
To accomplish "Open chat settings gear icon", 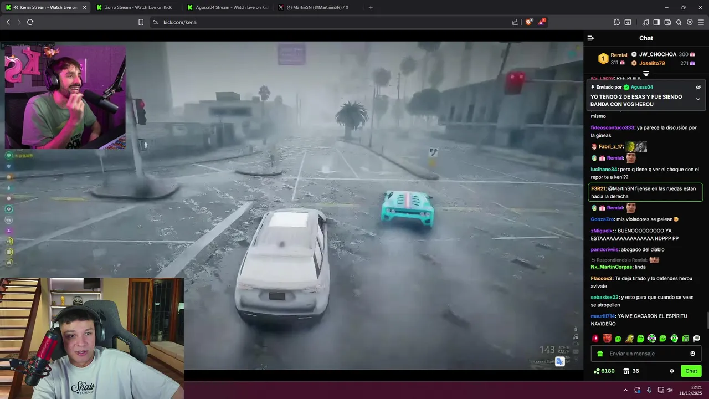I will tap(672, 371).
